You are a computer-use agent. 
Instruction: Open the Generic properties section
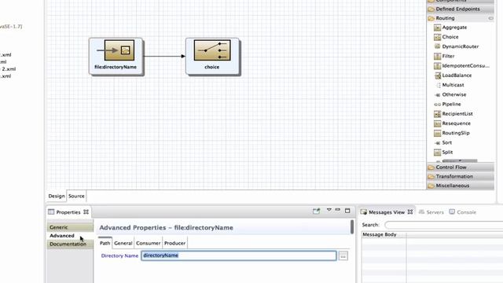coord(70,227)
